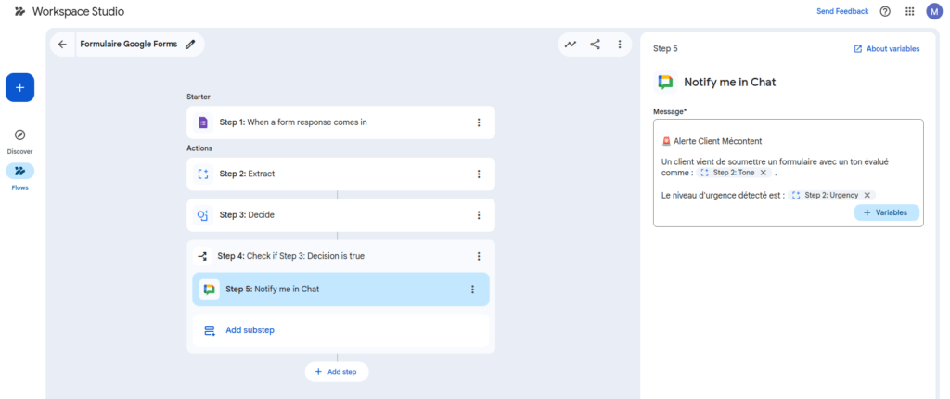Select Step 2: Extract

340,174
